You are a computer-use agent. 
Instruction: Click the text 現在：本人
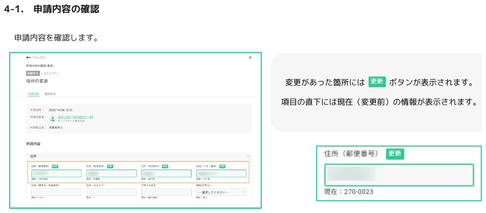tap(202, 198)
